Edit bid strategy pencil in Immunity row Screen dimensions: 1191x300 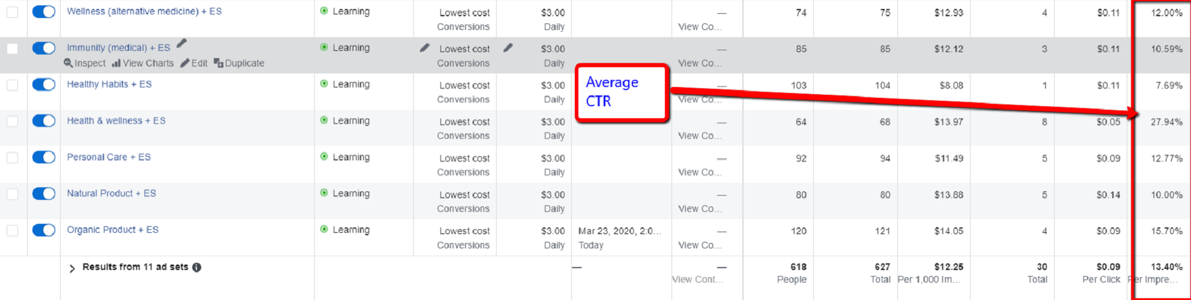click(425, 48)
